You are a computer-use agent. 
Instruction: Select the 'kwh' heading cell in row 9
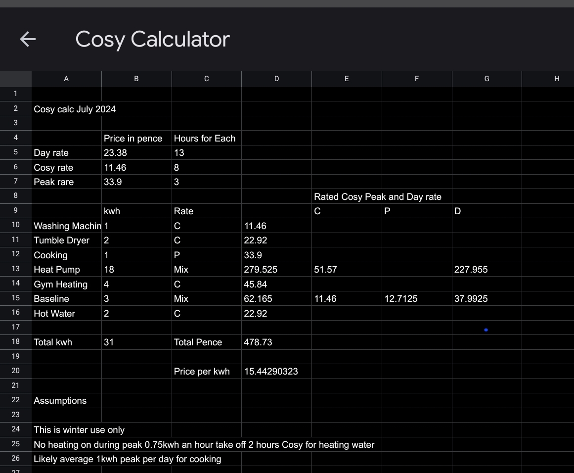pyautogui.click(x=136, y=211)
